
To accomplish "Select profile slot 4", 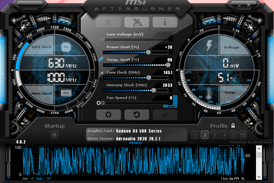I will pyautogui.click(x=224, y=135).
